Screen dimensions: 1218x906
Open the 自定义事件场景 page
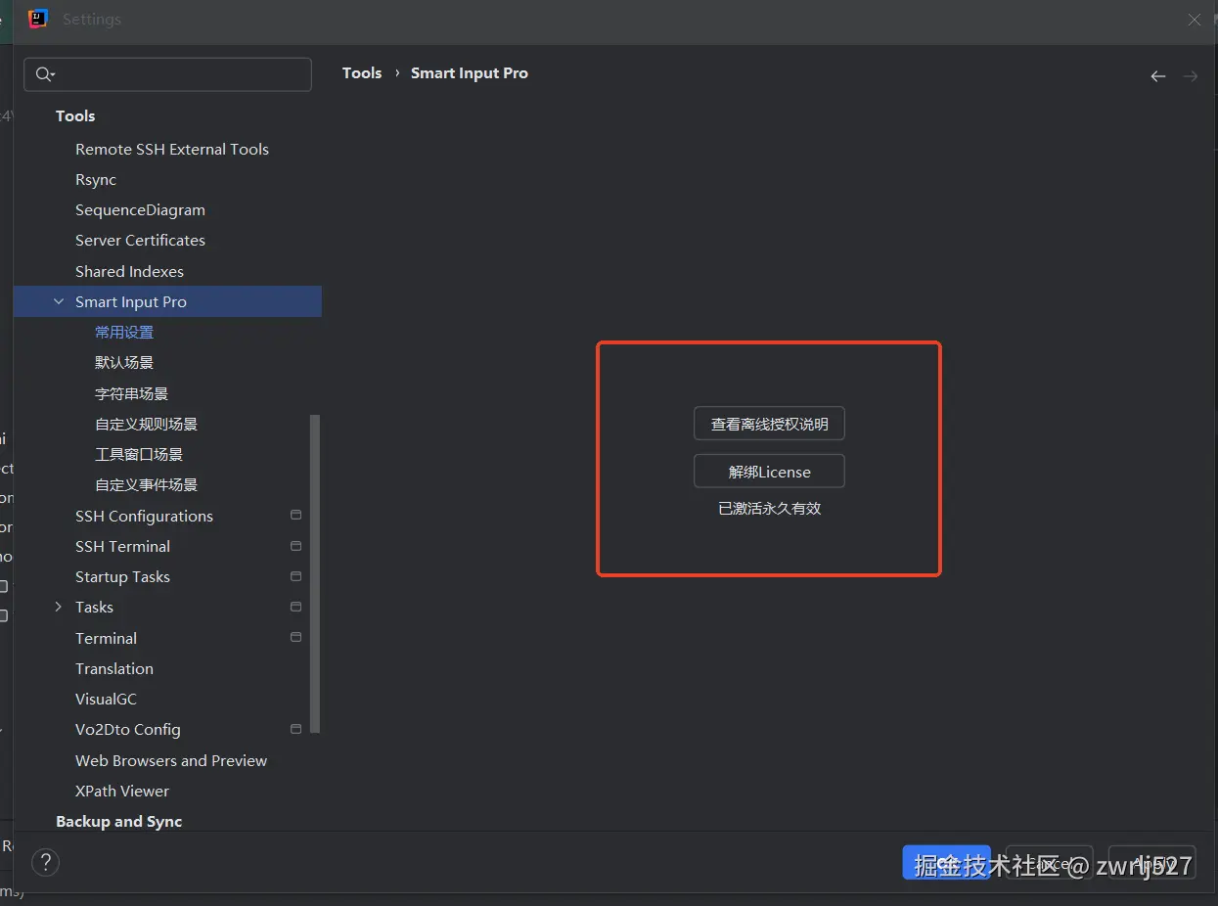coord(146,484)
